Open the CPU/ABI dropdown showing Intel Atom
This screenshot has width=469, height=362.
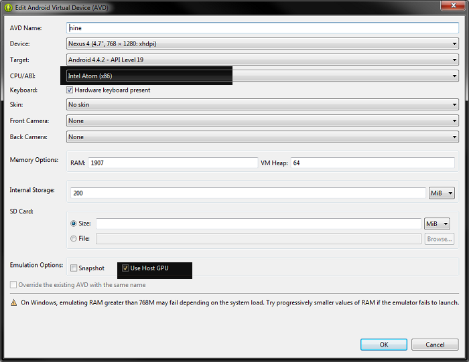pyautogui.click(x=263, y=76)
